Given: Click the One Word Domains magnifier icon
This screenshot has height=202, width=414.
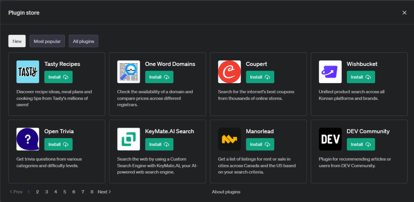Looking at the screenshot, I should tap(129, 72).
